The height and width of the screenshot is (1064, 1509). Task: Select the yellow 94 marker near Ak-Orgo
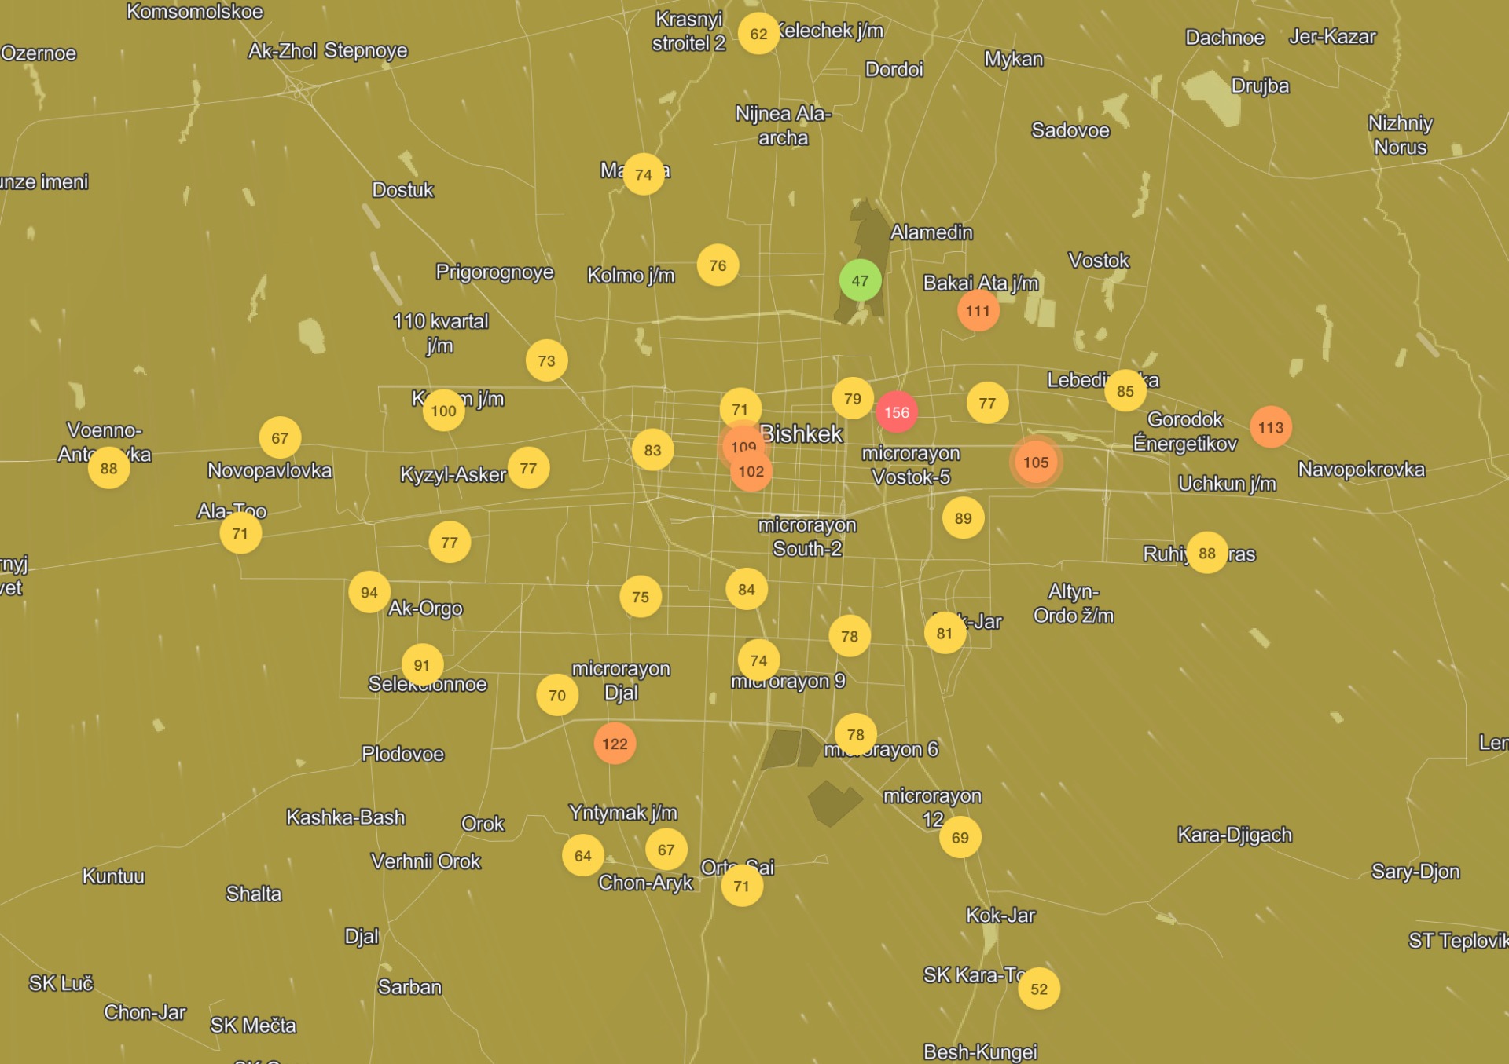[x=369, y=593]
